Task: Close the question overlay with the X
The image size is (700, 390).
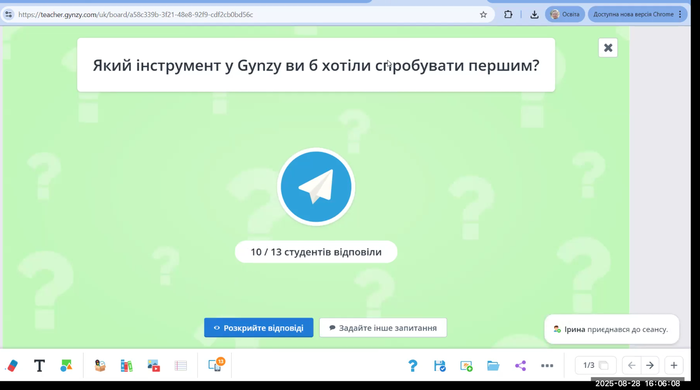Action: [608, 47]
